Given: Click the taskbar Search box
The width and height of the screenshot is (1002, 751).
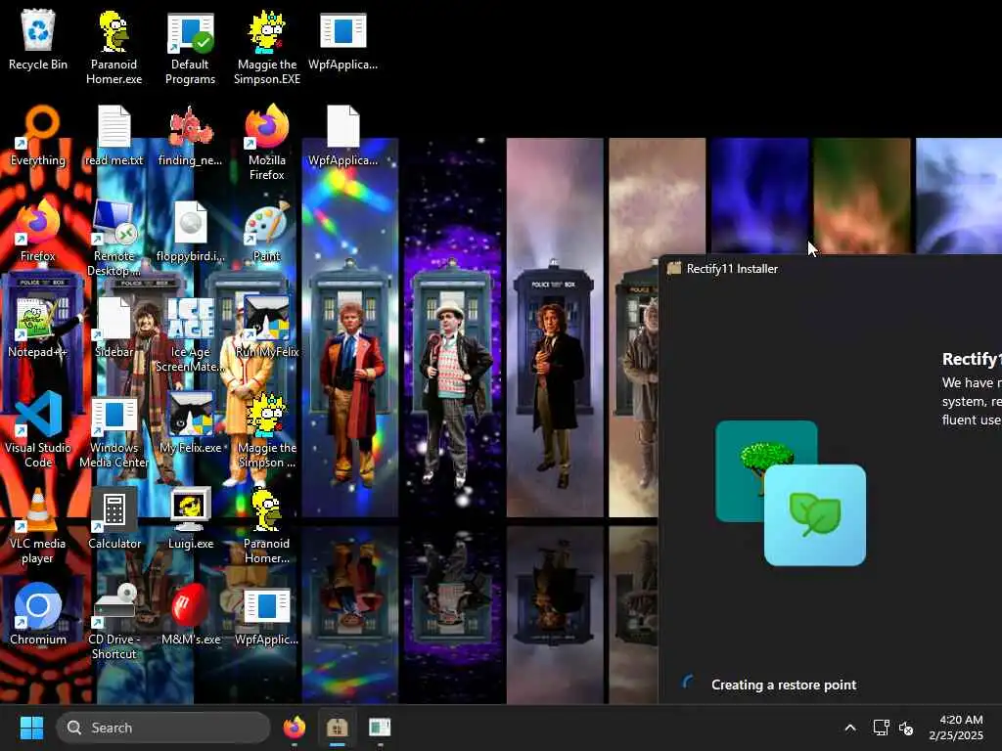Looking at the screenshot, I should (x=163, y=728).
